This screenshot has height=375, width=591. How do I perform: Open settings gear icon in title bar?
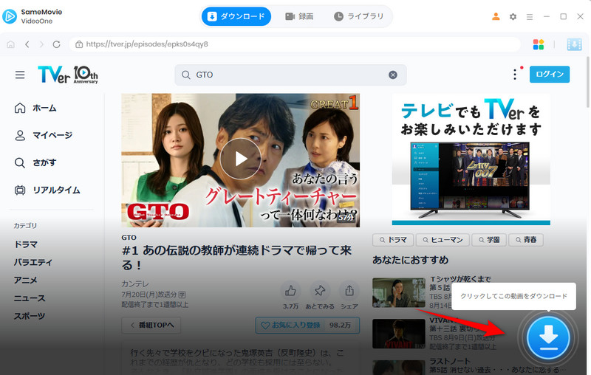click(513, 16)
